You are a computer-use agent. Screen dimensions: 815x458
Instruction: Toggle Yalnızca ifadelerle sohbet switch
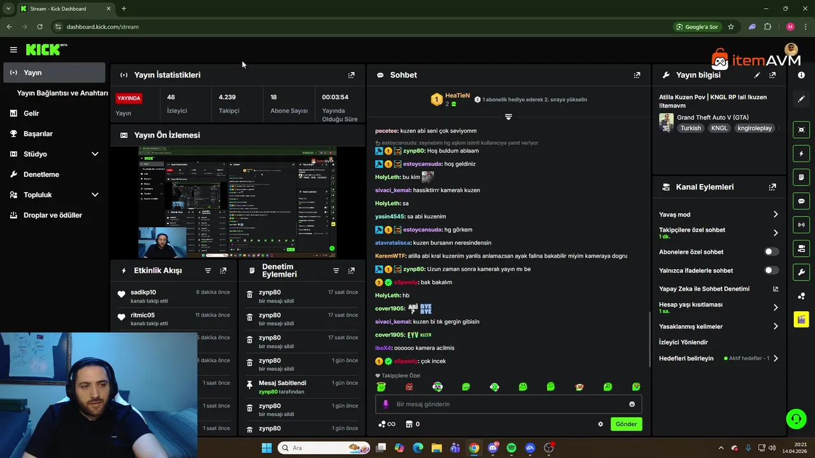(x=771, y=270)
